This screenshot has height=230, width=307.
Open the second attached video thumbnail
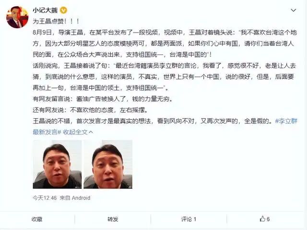pyautogui.click(x=108, y=164)
